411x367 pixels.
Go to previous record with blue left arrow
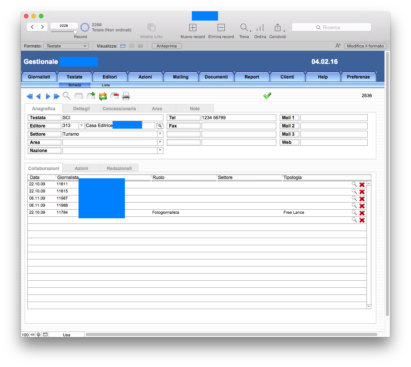[39, 96]
